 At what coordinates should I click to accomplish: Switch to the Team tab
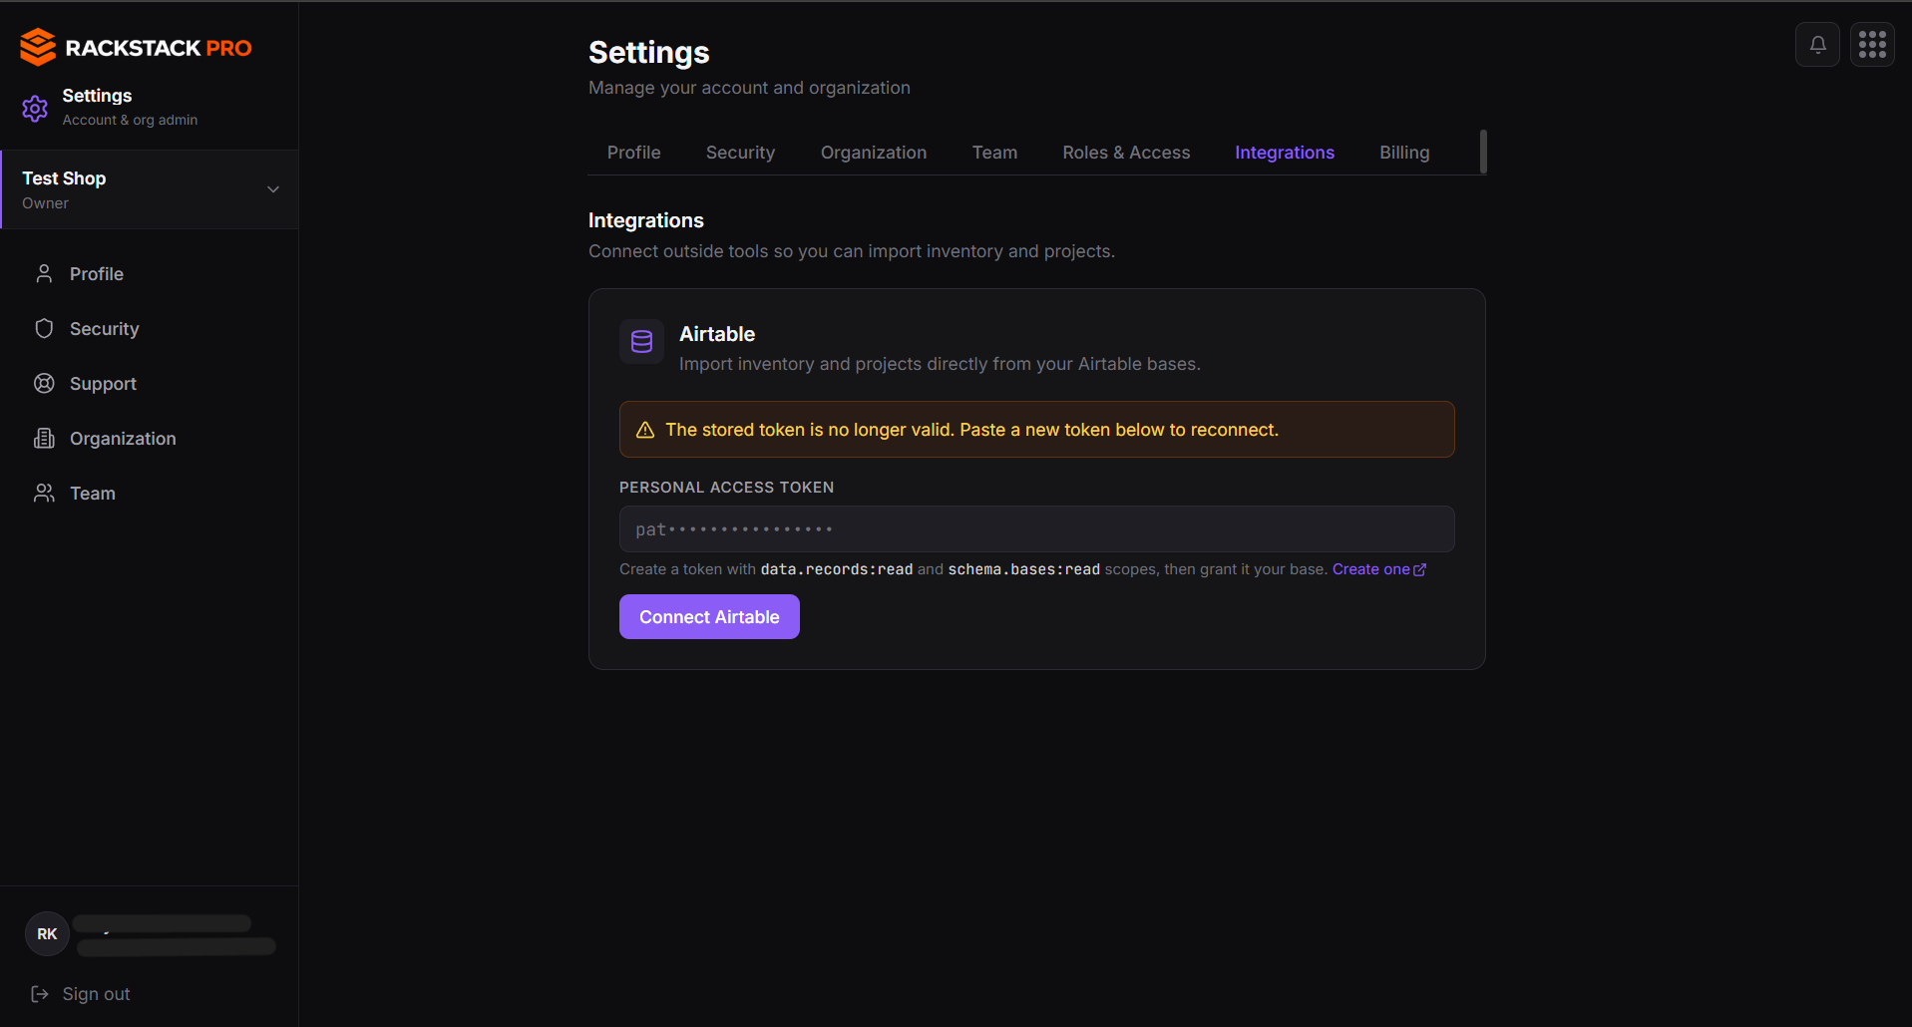tap(994, 153)
